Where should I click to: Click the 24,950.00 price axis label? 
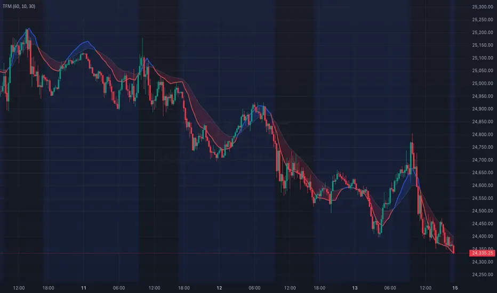(x=483, y=96)
